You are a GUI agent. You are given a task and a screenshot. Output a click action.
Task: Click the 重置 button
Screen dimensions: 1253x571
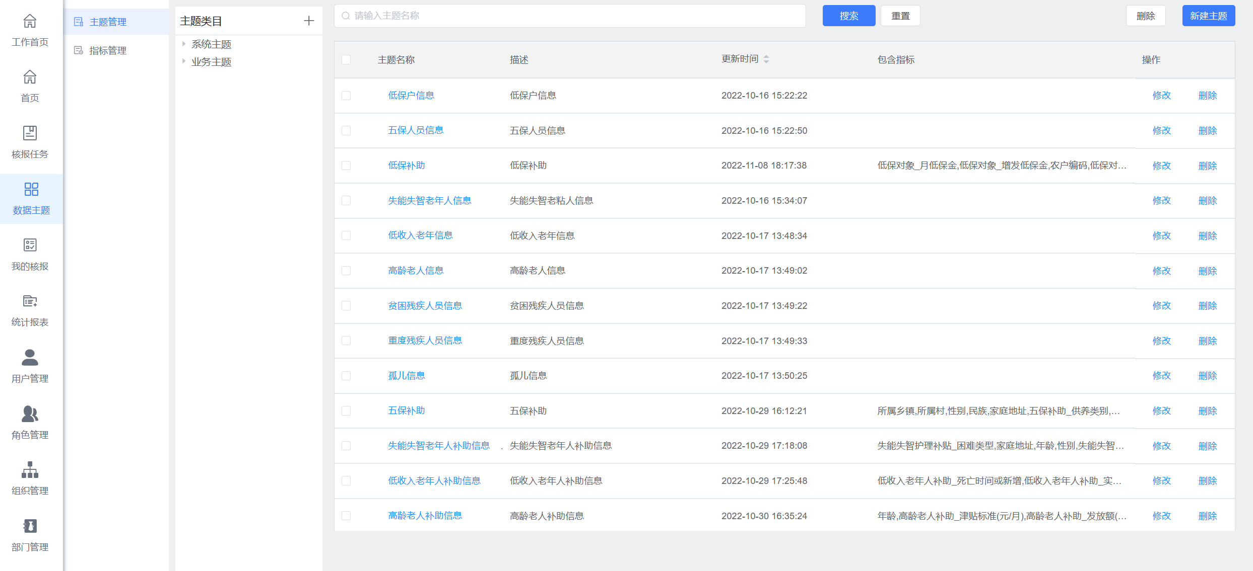click(900, 16)
